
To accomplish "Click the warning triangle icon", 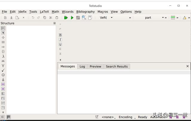I will (x=184, y=18).
